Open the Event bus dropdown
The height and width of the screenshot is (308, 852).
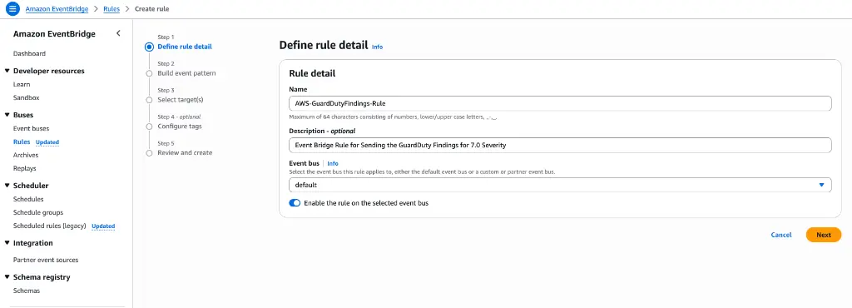[560, 186]
